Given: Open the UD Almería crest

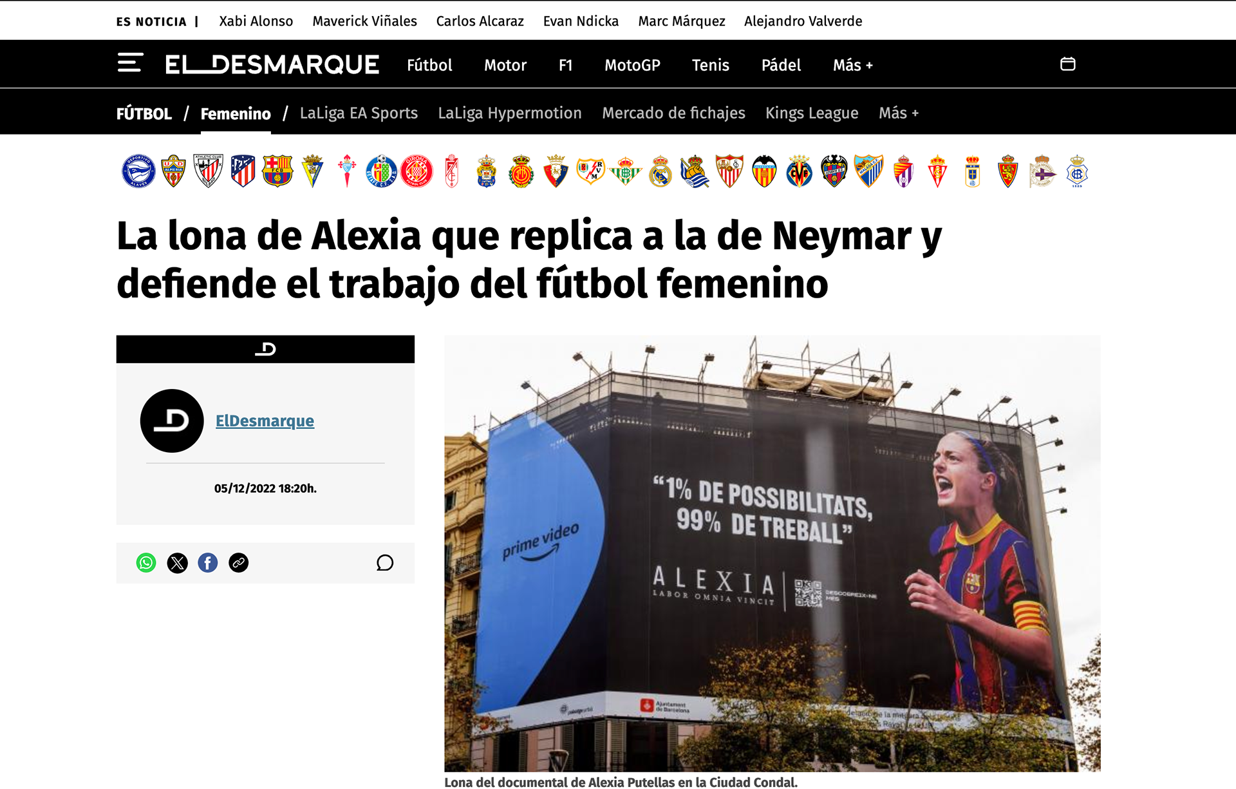Looking at the screenshot, I should 173,171.
